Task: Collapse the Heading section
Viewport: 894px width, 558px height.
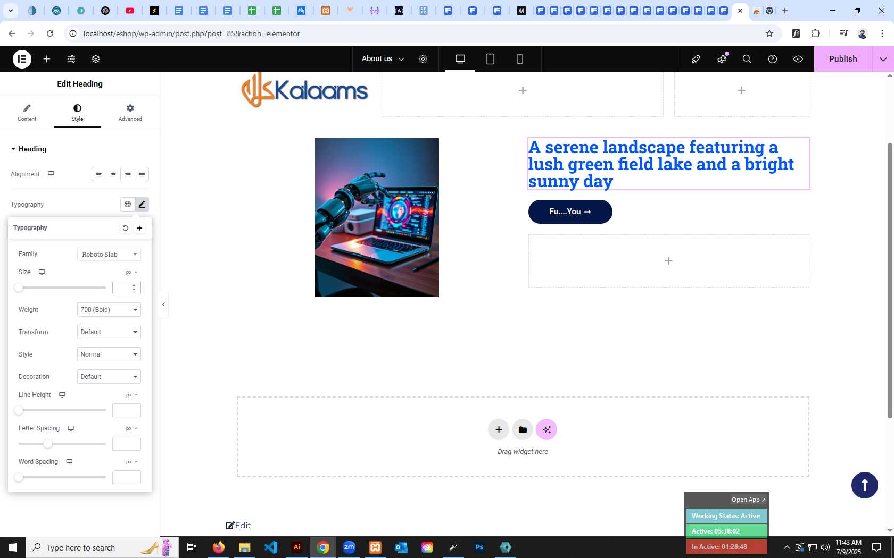Action: pyautogui.click(x=29, y=149)
